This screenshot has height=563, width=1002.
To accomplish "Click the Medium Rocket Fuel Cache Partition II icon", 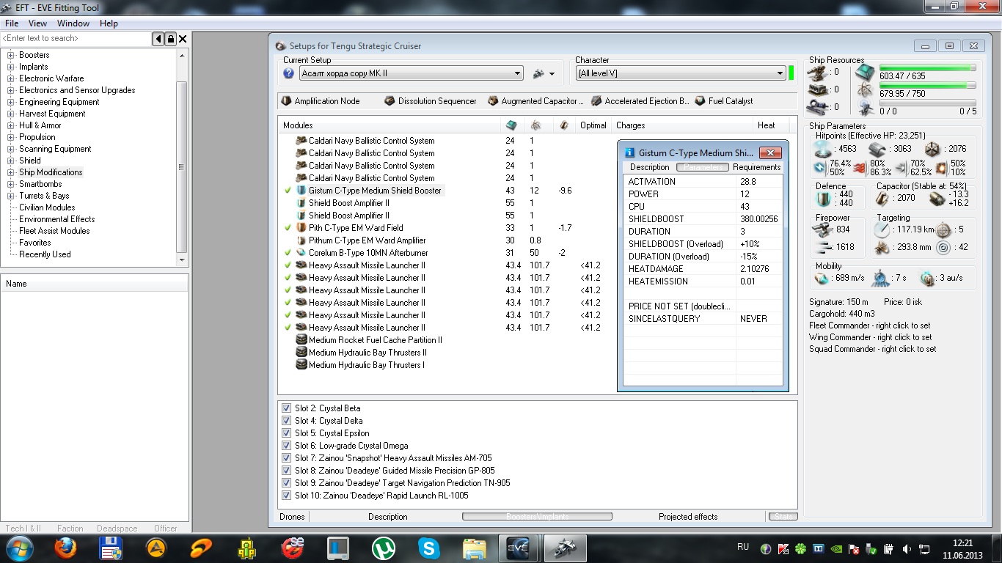I will coord(301,340).
